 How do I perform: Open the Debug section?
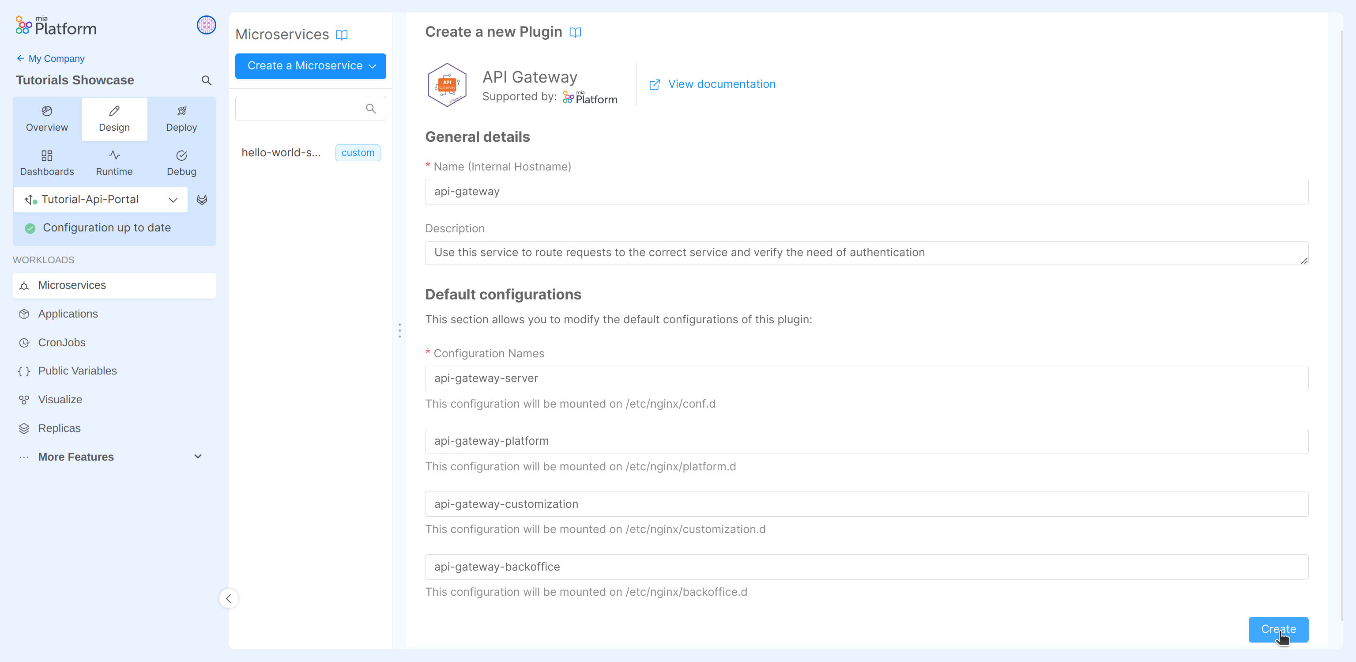[x=181, y=162]
